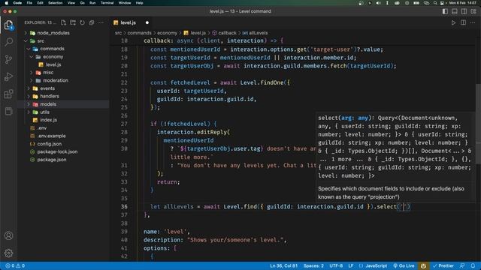
Task: Run the level.js file
Action: (453, 22)
